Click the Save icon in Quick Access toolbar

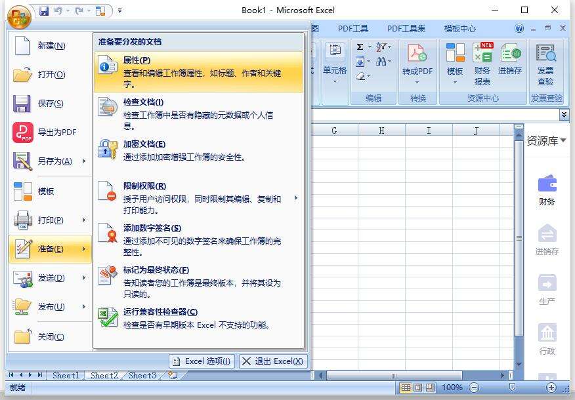44,11
